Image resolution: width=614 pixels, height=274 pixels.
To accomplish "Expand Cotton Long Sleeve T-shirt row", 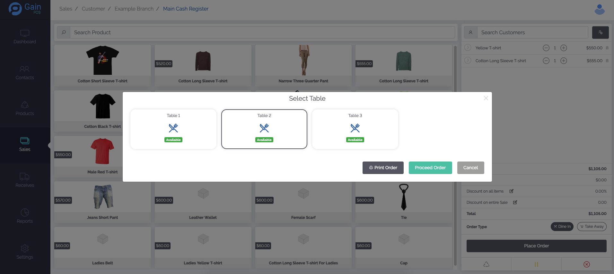I will (468, 61).
